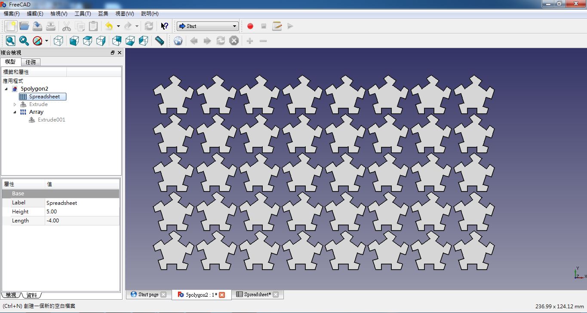The width and height of the screenshot is (587, 313).
Task: Close the Start page tab
Action: point(163,295)
